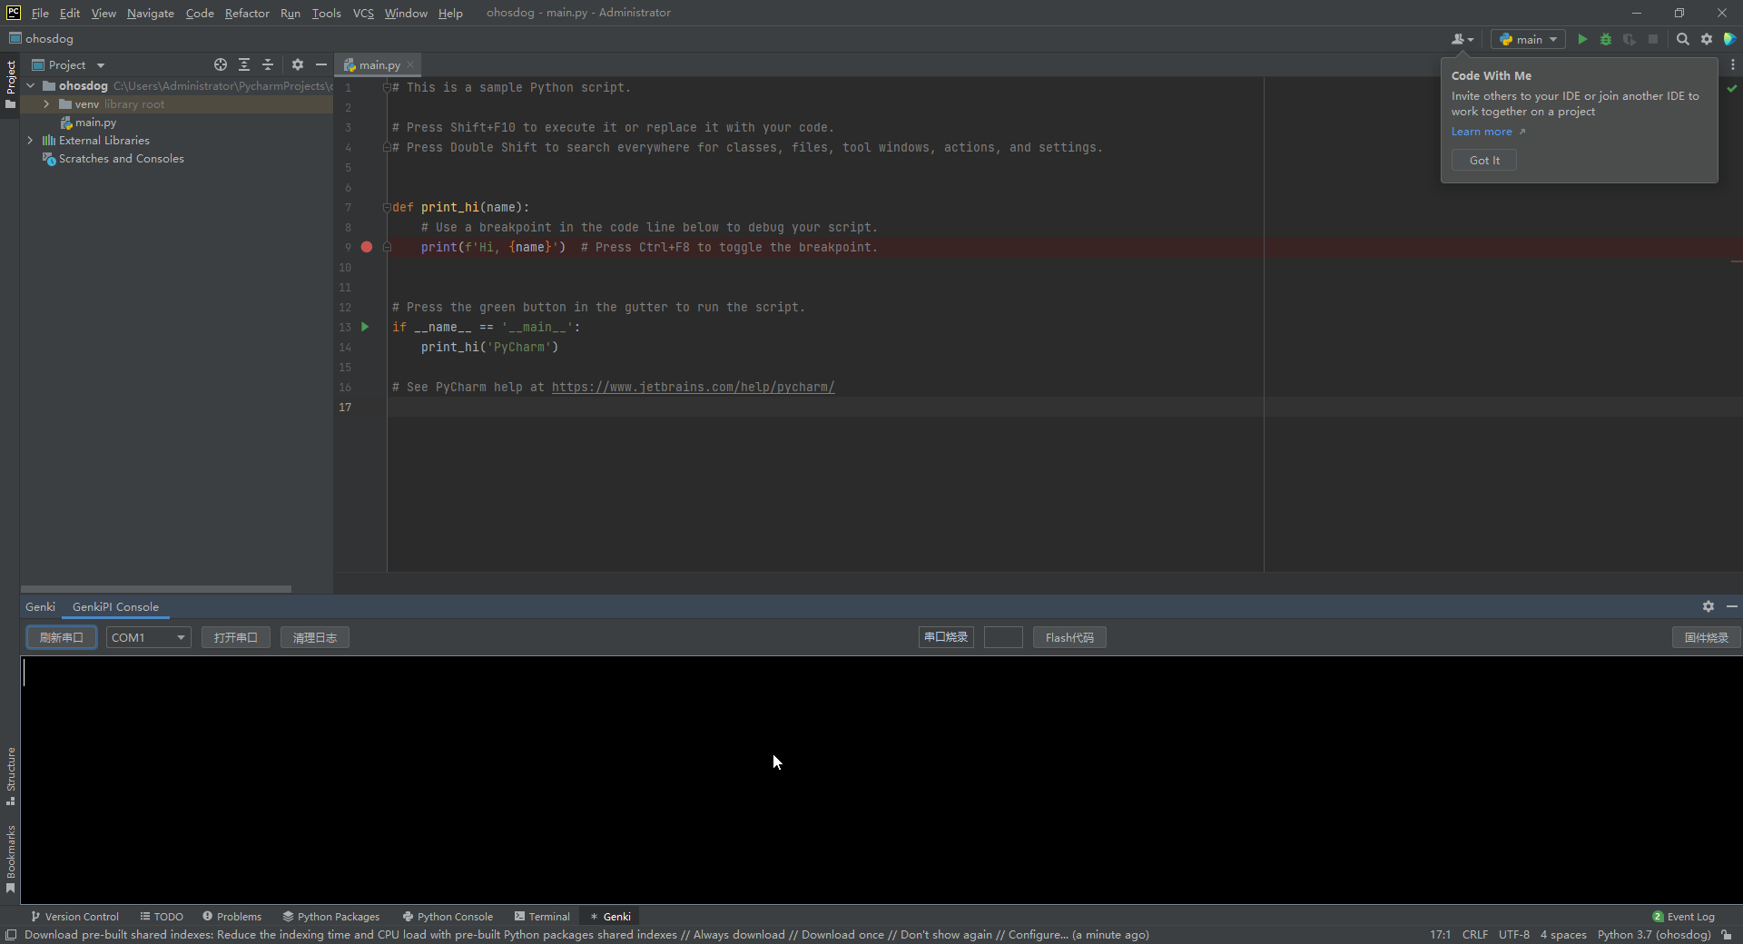Select main.py in the project tree
1743x944 pixels.
coord(95,123)
